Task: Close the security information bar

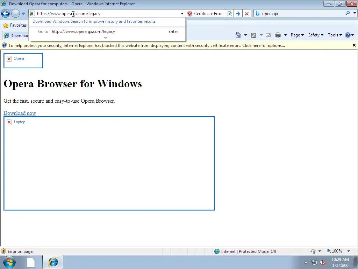Action: pyautogui.click(x=354, y=45)
